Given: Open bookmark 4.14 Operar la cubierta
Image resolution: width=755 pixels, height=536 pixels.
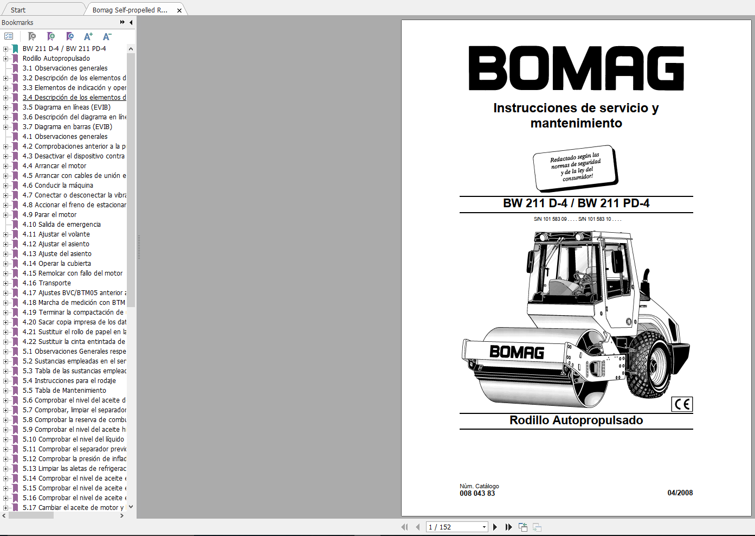Looking at the screenshot, I should pos(57,263).
